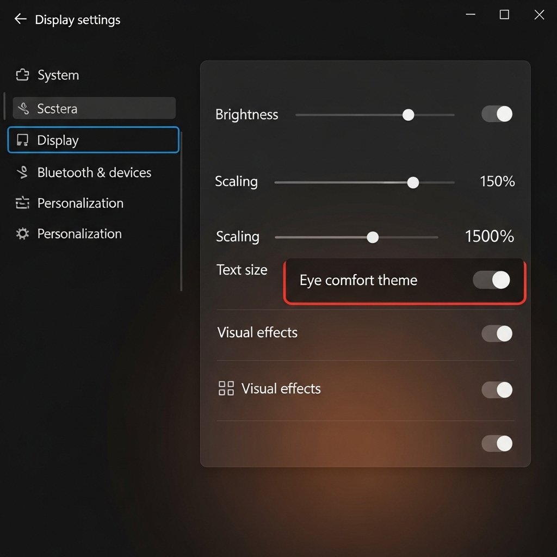This screenshot has width=557, height=557.
Task: Toggle the Visual effects switch with grid icon
Action: click(x=497, y=389)
